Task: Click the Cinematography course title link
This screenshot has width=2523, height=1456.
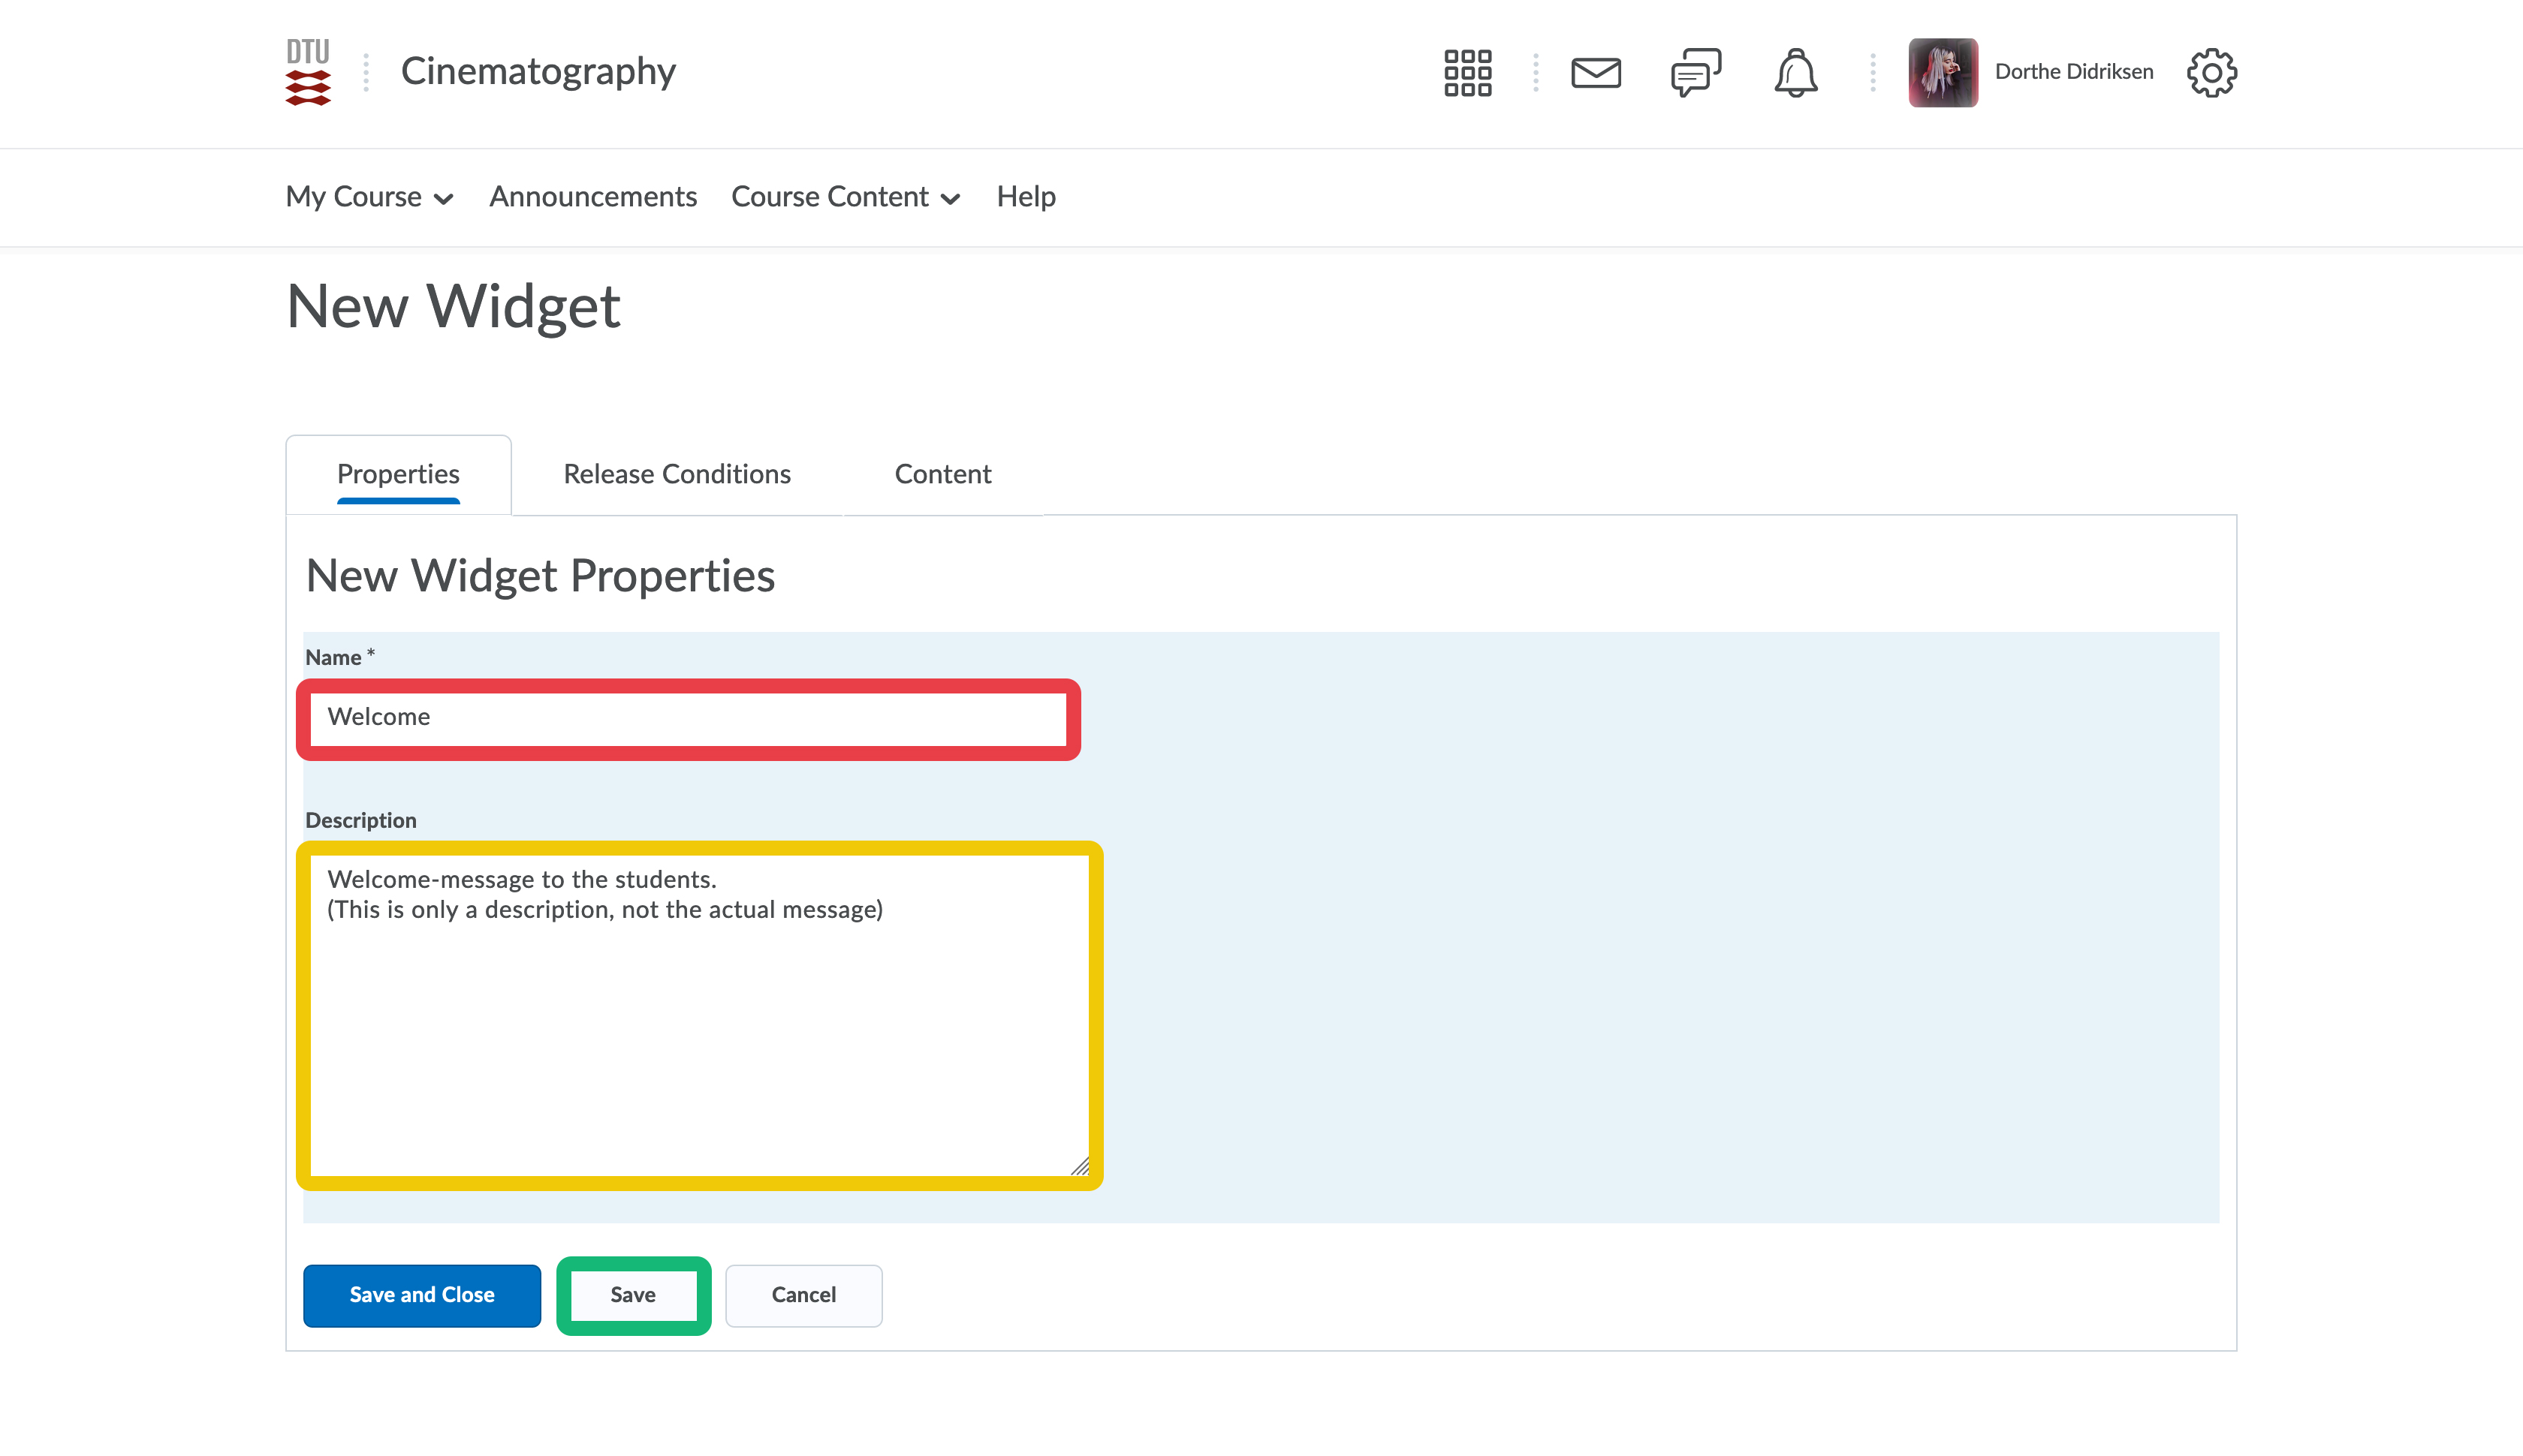Action: click(538, 72)
